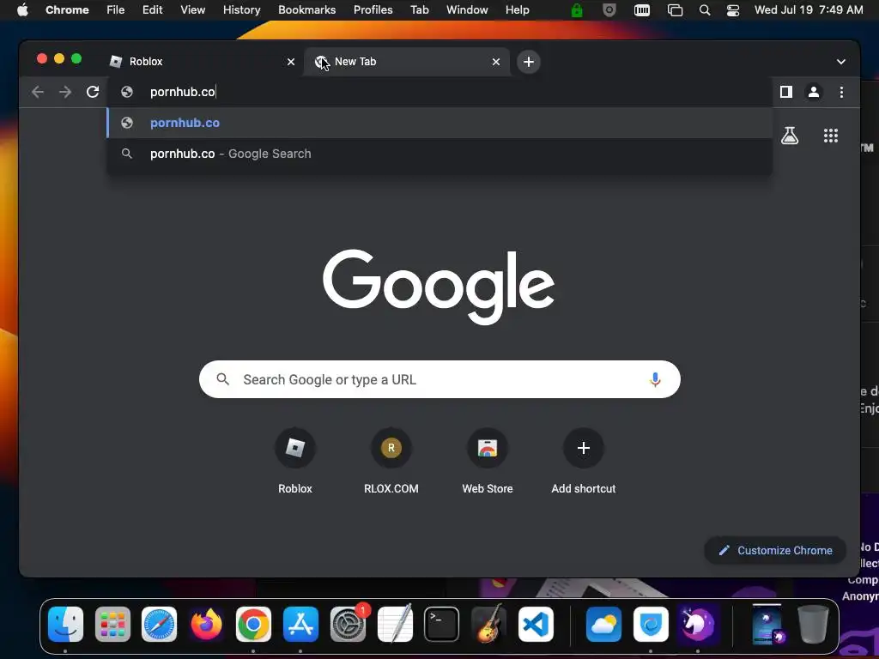This screenshot has width=879, height=659.
Task: Close the Roblox tab
Action: tap(290, 62)
